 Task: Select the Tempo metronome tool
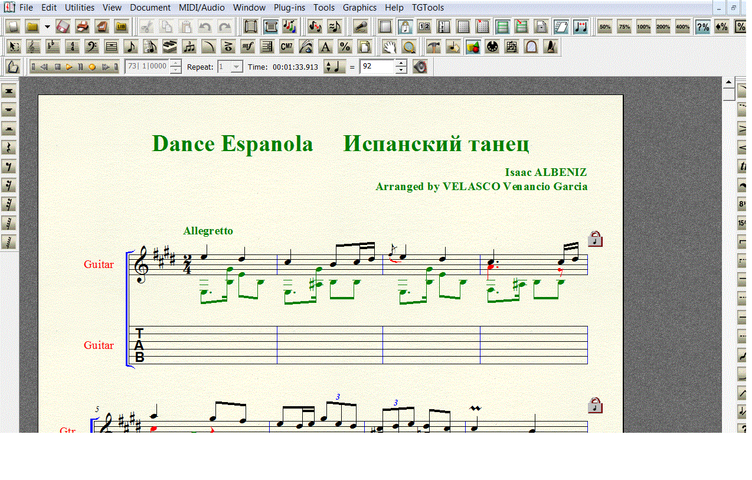pos(551,47)
